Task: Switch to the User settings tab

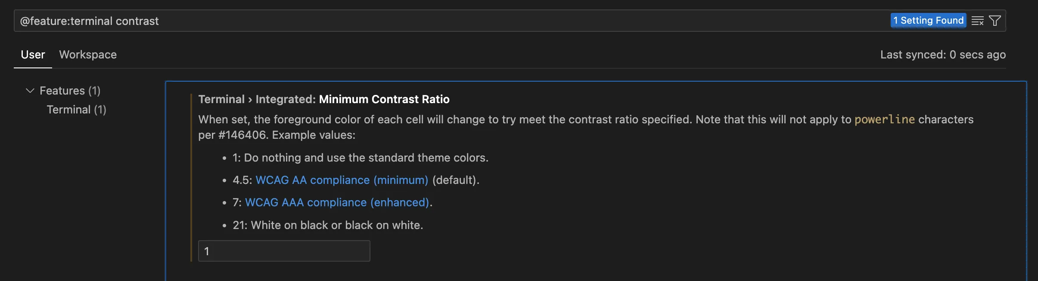Action: point(33,55)
